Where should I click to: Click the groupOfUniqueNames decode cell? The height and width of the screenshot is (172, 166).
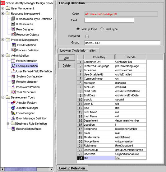[x=131, y=150]
